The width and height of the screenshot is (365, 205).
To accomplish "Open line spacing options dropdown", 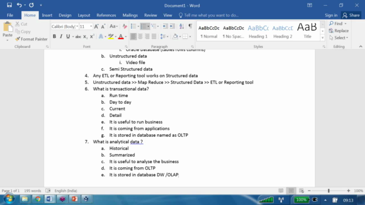I will pos(164,36).
